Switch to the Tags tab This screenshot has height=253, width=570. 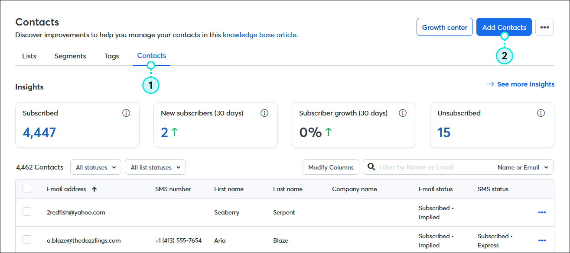coord(111,56)
